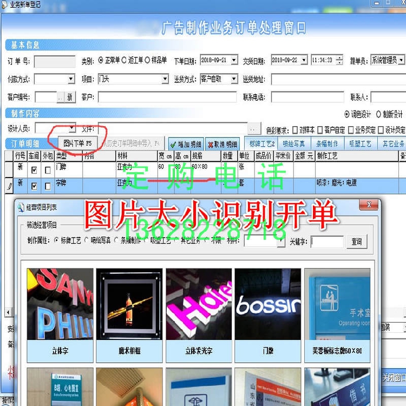
Task: Click the grid's horizontal scroll left arrow
Action: [8, 312]
